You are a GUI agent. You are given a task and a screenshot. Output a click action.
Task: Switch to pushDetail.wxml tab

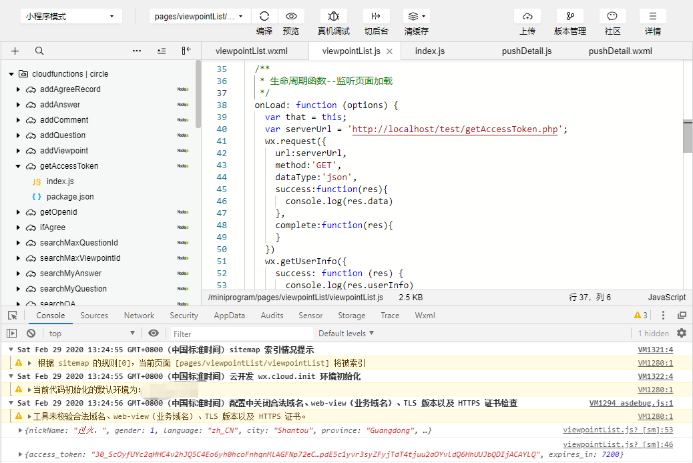[x=620, y=51]
